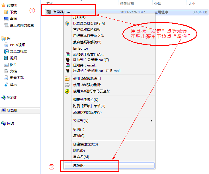Open the 库 tree node

point(9,38)
